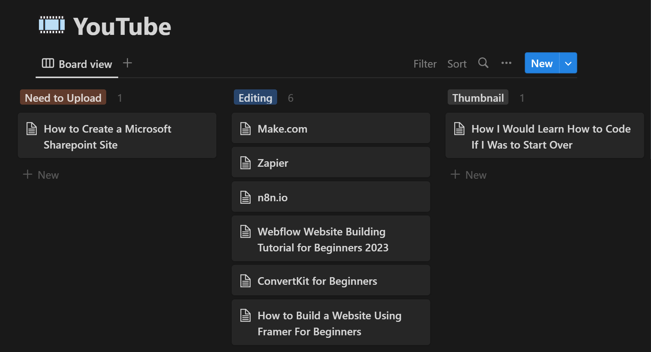Add a new view with plus icon
Viewport: 651px width, 352px height.
coord(127,63)
